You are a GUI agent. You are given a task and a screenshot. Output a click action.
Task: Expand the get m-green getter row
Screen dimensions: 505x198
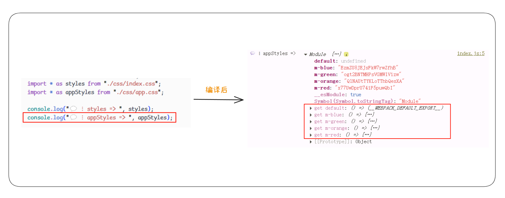point(311,121)
